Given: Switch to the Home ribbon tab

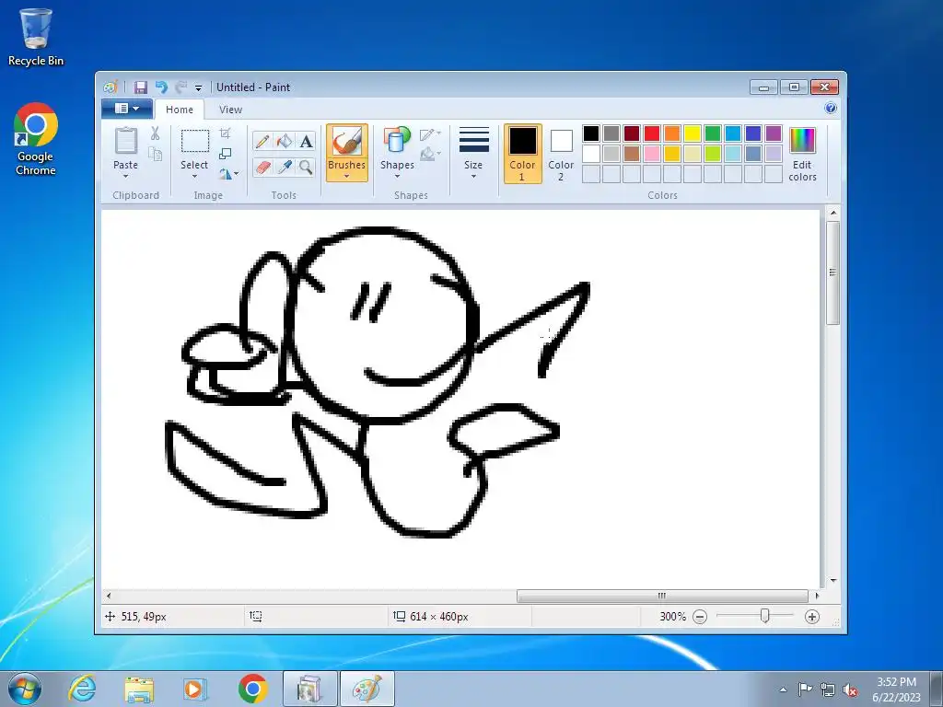Looking at the screenshot, I should tap(180, 110).
